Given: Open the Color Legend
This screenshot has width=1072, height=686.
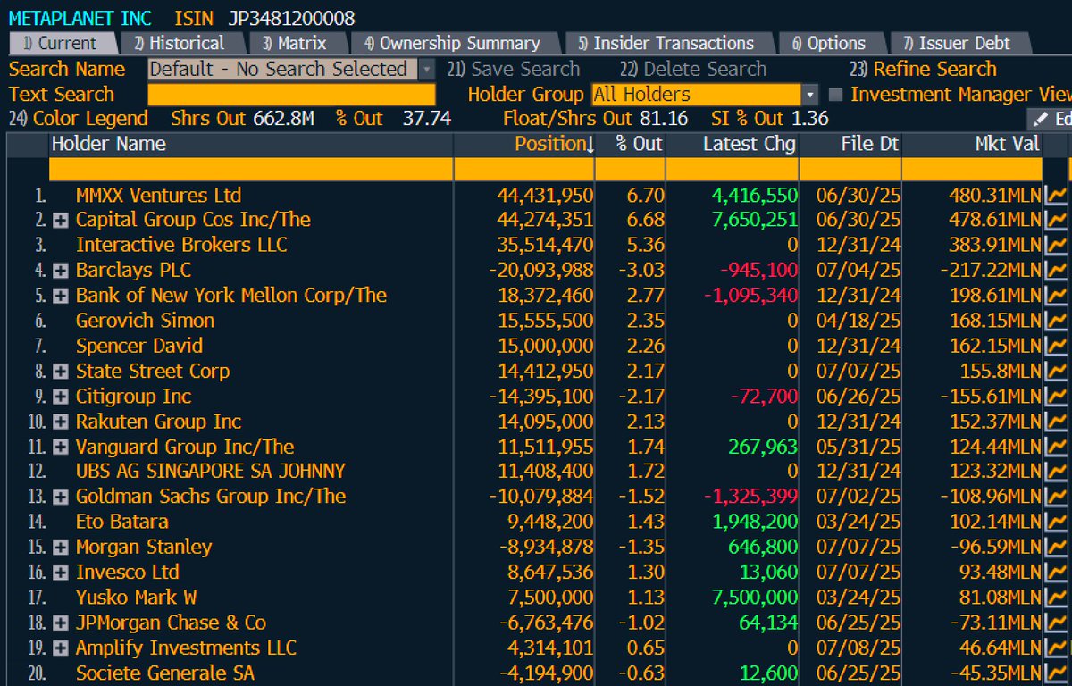Looking at the screenshot, I should (79, 118).
